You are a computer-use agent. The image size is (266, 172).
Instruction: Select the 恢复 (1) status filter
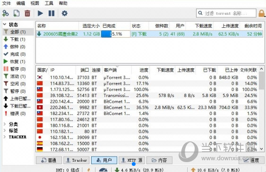point(18,62)
